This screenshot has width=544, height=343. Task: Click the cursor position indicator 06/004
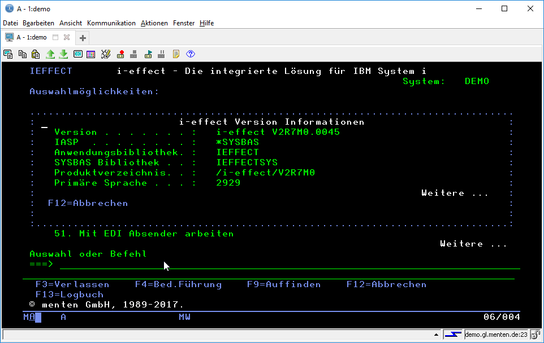pos(502,317)
